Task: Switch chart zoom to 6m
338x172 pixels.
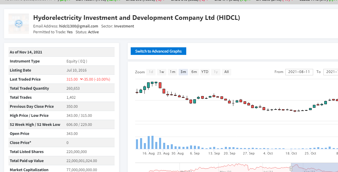Action: tap(194, 72)
